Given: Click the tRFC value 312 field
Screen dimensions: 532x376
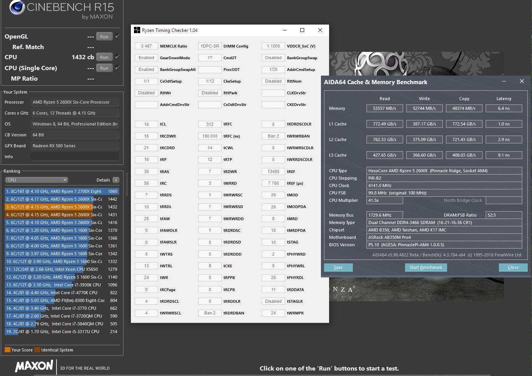Looking at the screenshot, I should 210,124.
